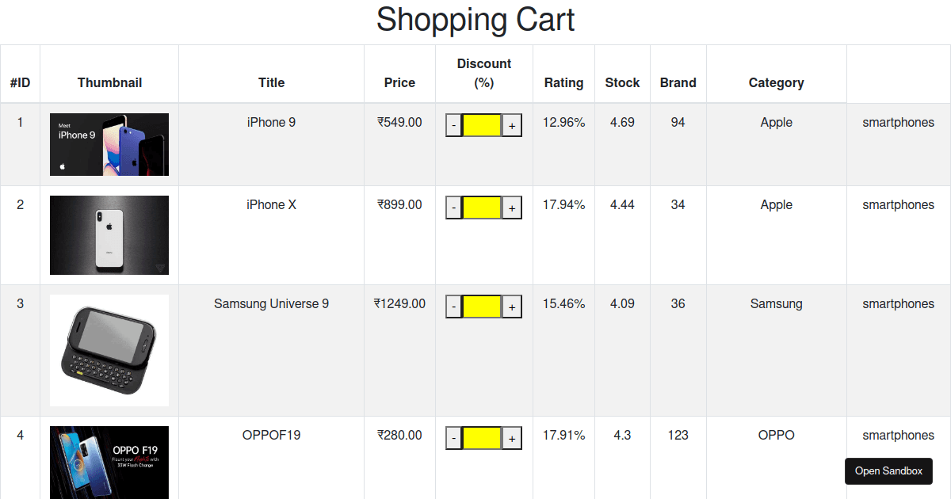Image resolution: width=951 pixels, height=499 pixels.
Task: Decrement the Samsung Universe 9 discount
Action: coord(453,306)
